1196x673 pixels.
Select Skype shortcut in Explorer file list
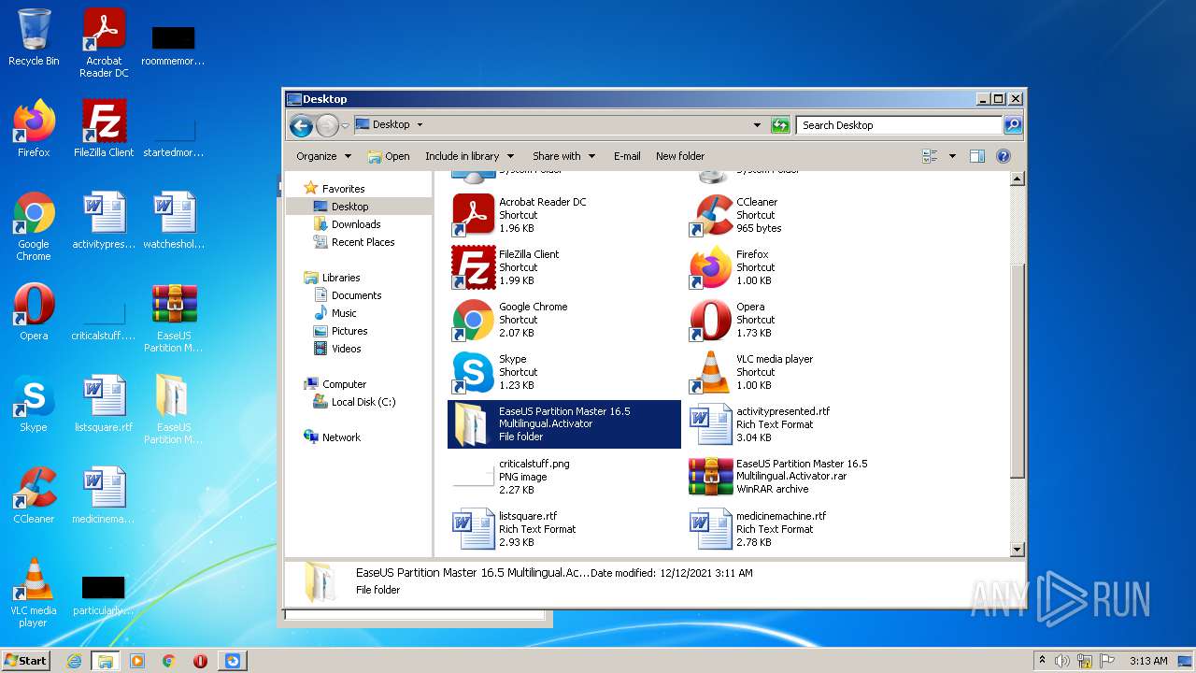tap(563, 372)
